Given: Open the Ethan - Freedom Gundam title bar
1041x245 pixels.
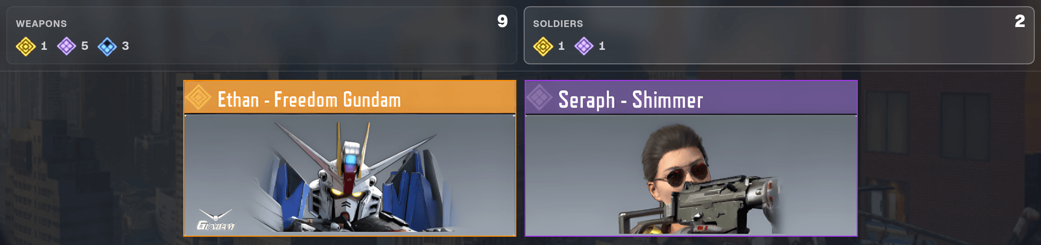Looking at the screenshot, I should (x=350, y=98).
